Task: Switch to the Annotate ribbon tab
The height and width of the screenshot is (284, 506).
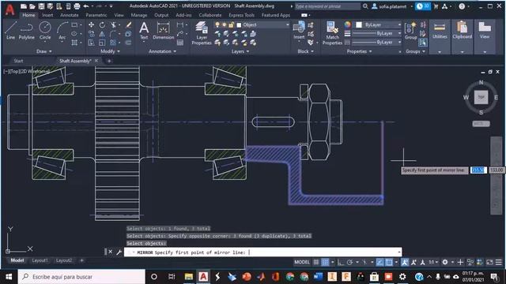Action: 70,15
